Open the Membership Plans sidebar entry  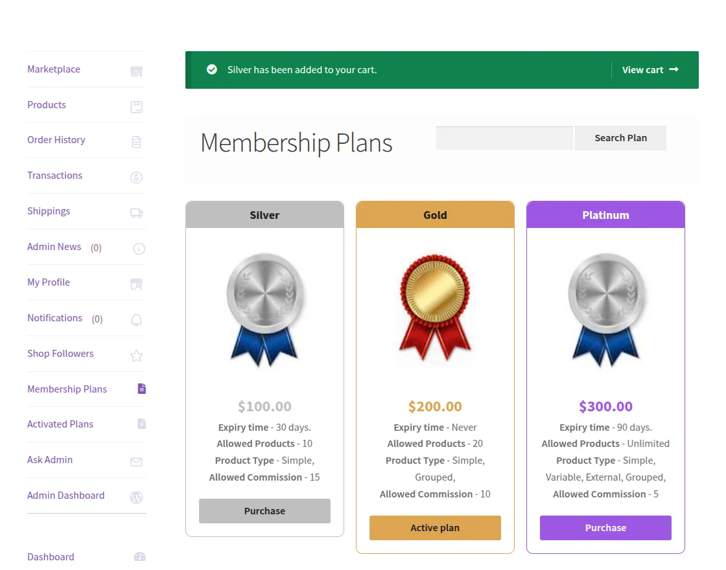pyautogui.click(x=67, y=389)
